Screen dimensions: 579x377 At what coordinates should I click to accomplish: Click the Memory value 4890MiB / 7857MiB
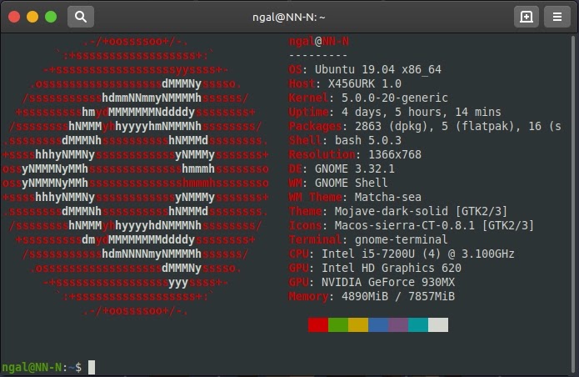[398, 296]
